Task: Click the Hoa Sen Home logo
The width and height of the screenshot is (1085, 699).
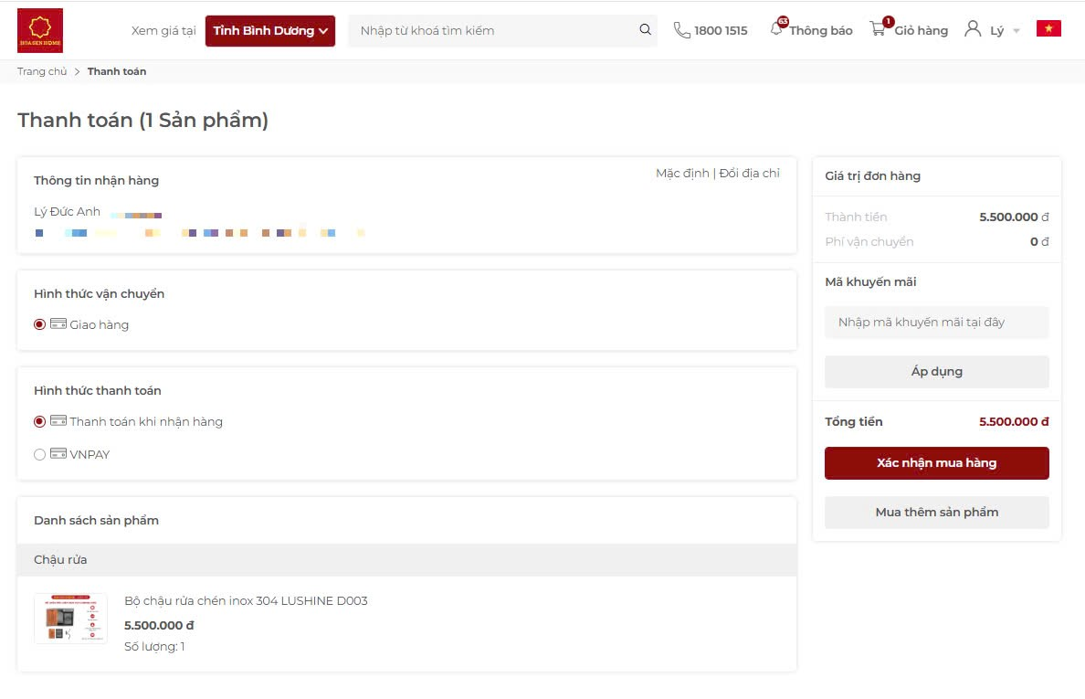Action: point(40,30)
